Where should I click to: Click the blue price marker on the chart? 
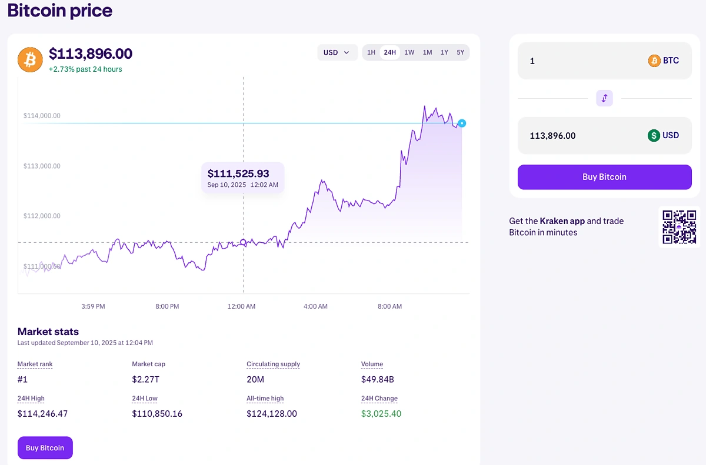click(461, 123)
